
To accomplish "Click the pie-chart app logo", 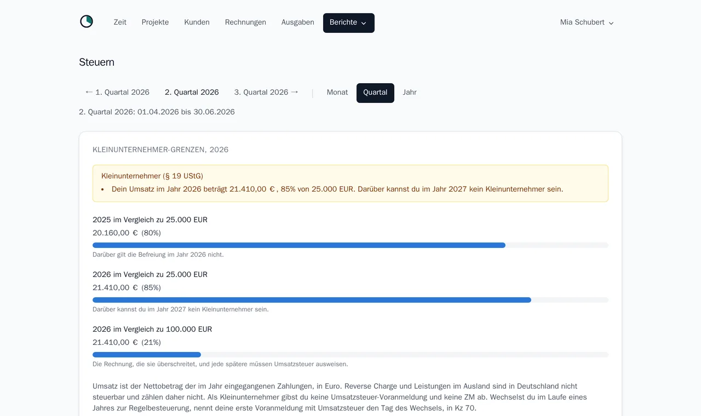I will 87,22.
